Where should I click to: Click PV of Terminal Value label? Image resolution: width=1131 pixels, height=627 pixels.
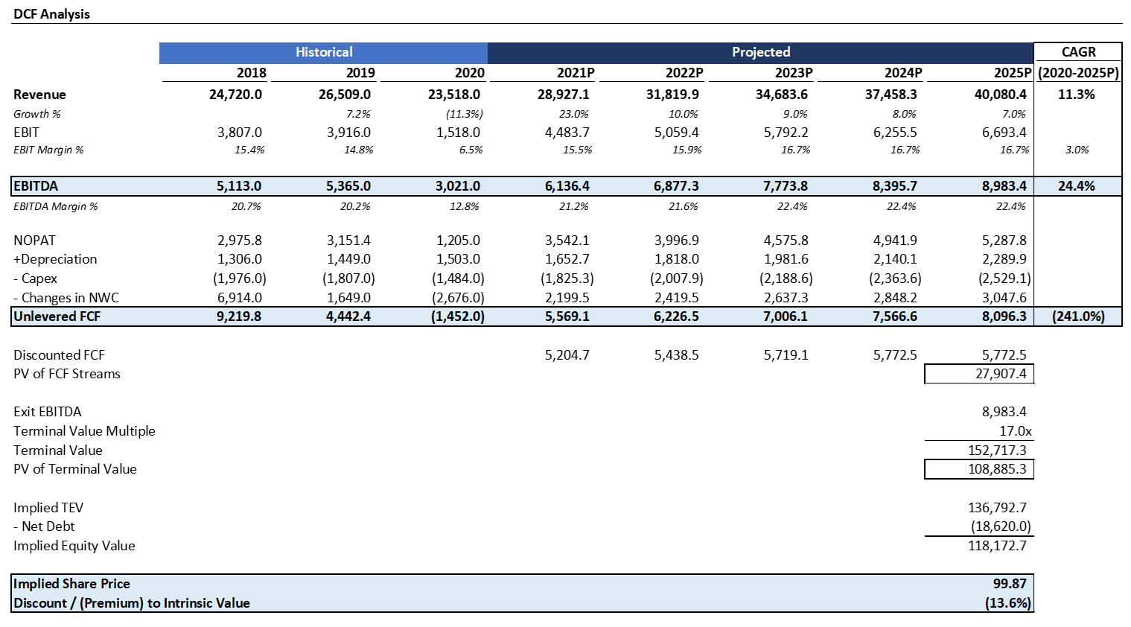click(x=75, y=469)
